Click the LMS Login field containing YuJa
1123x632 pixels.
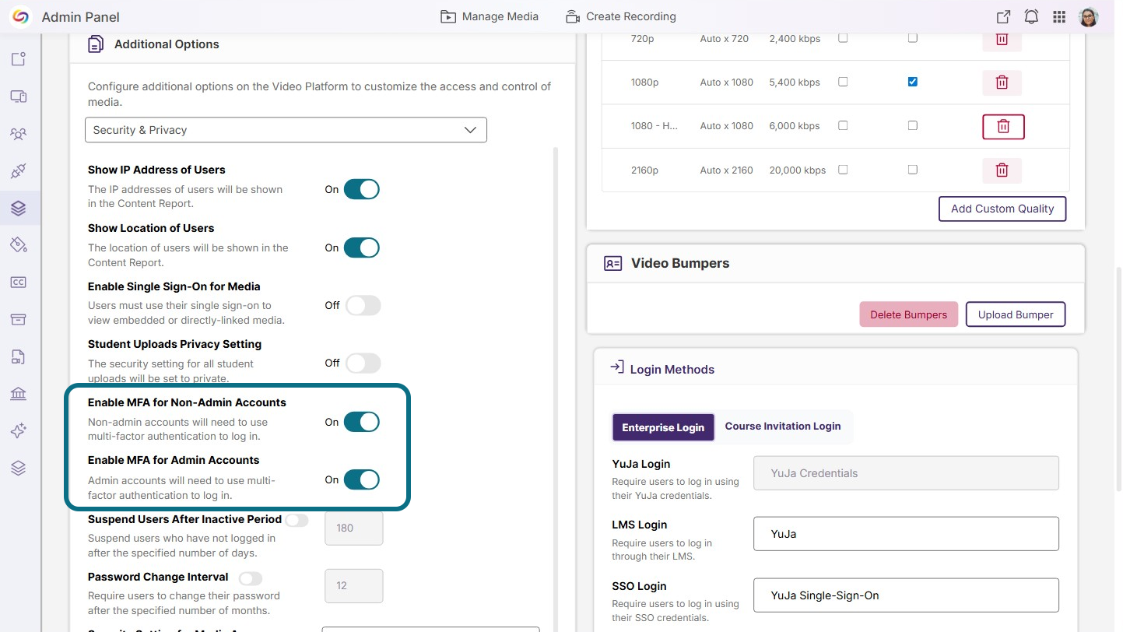(x=907, y=534)
